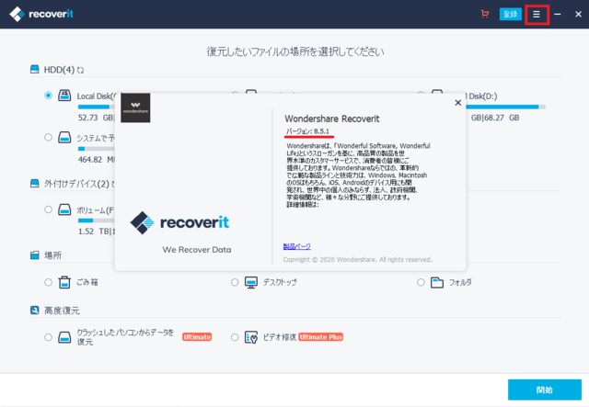Click the ごみ箱 label

pos(87,282)
